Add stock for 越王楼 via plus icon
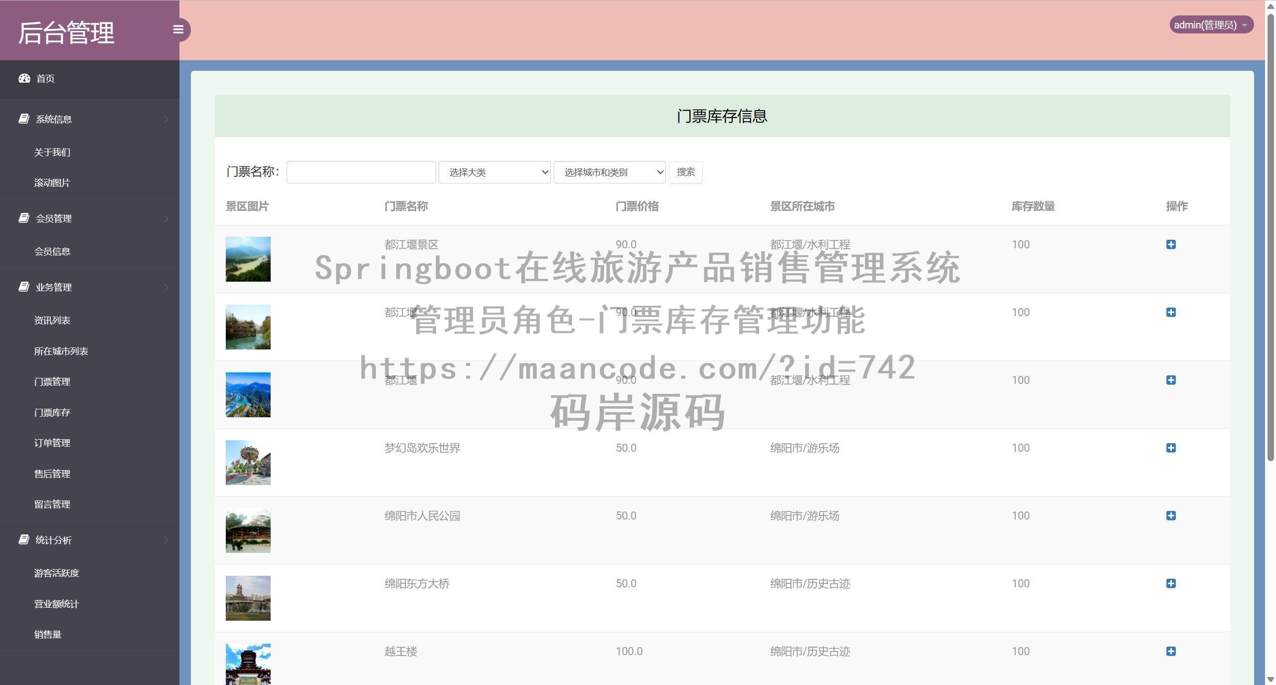Image resolution: width=1276 pixels, height=685 pixels. pos(1171,651)
